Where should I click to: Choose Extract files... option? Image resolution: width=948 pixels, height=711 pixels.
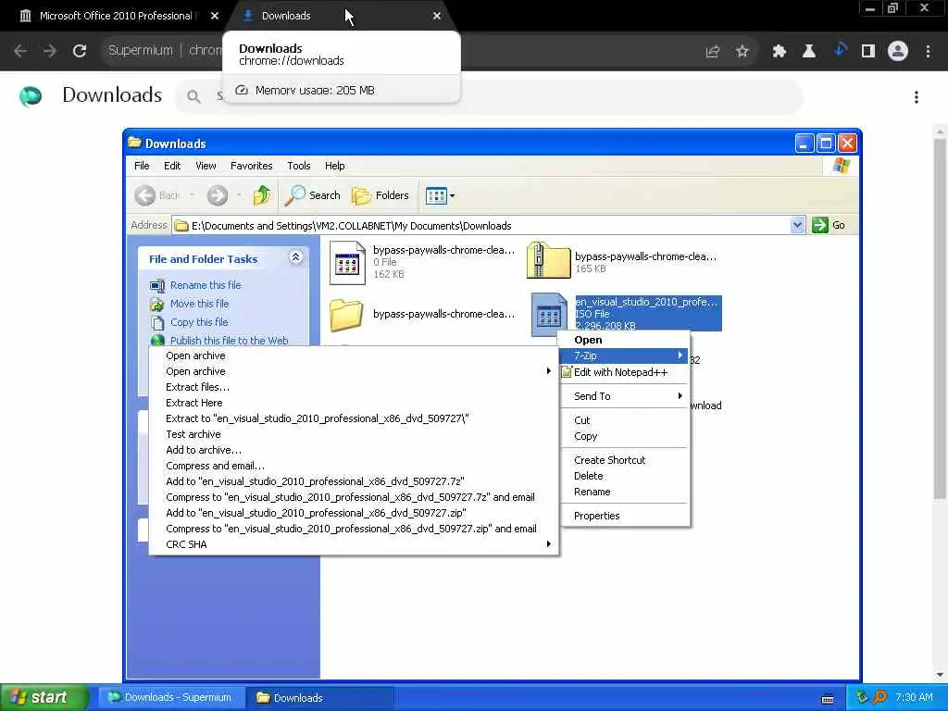point(354,387)
